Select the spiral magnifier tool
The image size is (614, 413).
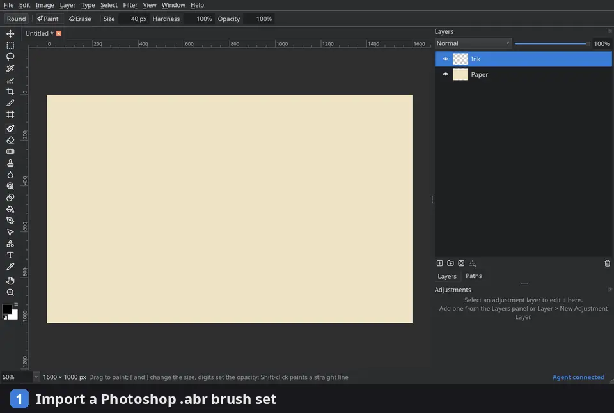tap(10, 186)
